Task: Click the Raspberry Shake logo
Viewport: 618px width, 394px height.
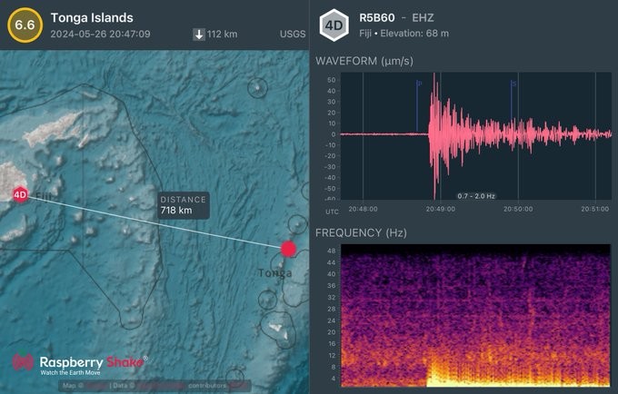Action: 80,362
